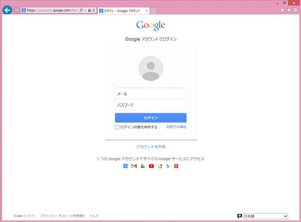The height and width of the screenshot is (222, 301).
Task: Click the Google Drive service icon
Action: (143, 166)
